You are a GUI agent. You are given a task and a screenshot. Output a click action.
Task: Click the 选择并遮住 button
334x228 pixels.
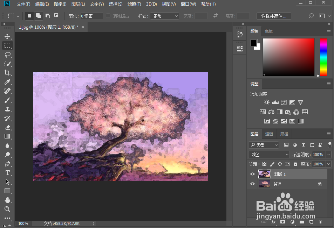[274, 16]
